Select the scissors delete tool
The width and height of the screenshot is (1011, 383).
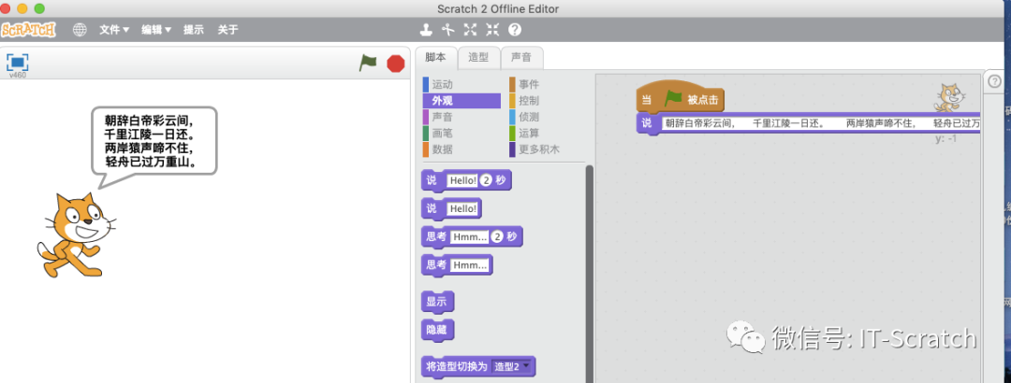448,30
